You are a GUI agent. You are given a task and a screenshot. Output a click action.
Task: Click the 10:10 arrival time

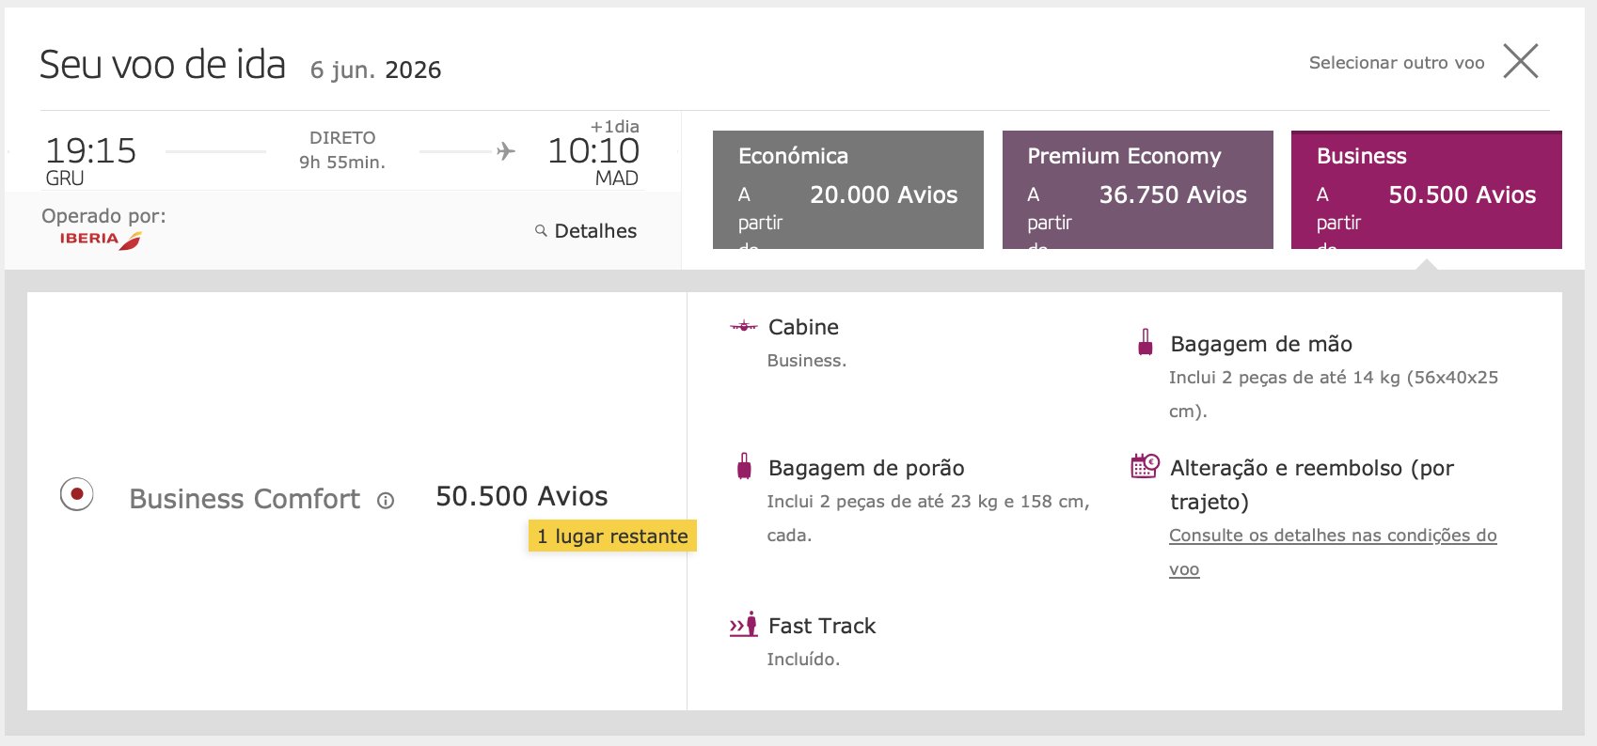tap(593, 150)
